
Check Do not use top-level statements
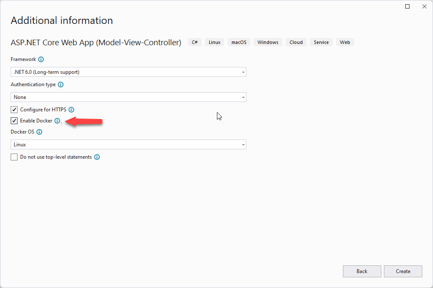point(14,157)
